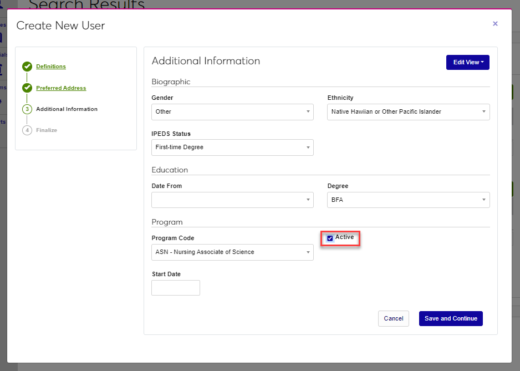The height and width of the screenshot is (371, 520).
Task: Click the step 4 Finalize circle icon
Action: click(x=27, y=130)
